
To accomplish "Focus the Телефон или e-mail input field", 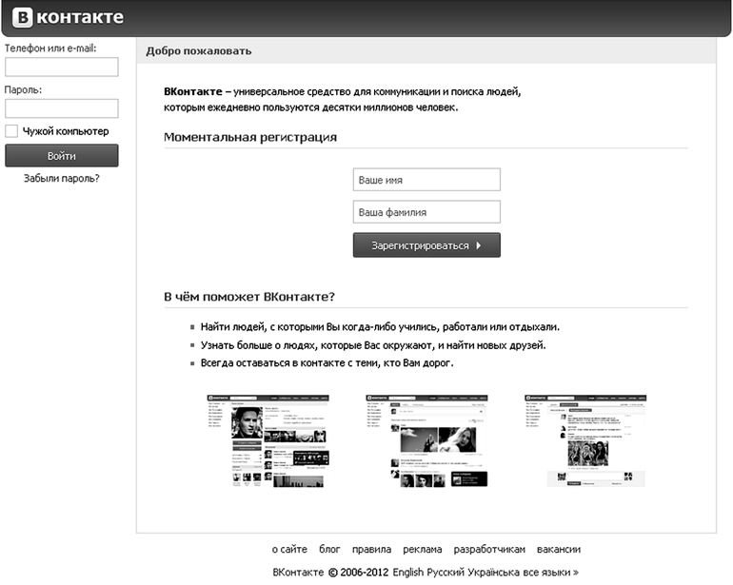I will coord(62,67).
